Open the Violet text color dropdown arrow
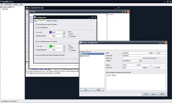Viewport: 172px width, 103px height. pos(64,32)
